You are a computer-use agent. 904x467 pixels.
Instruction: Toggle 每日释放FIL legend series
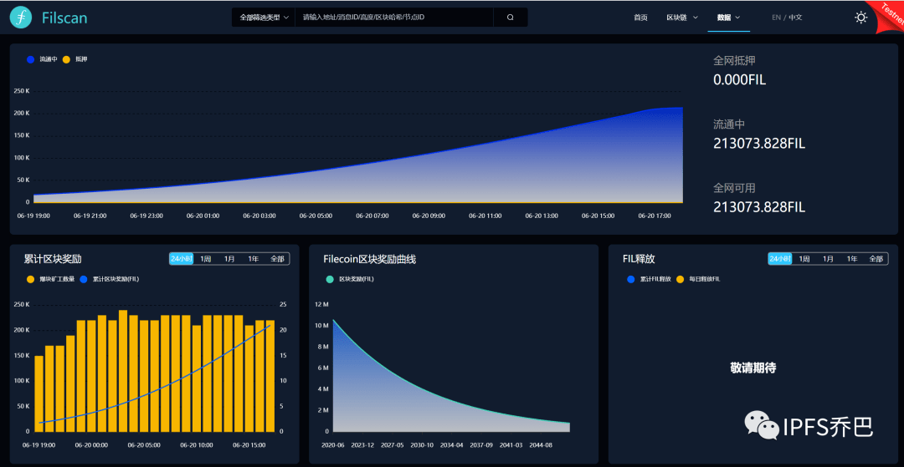click(697, 279)
